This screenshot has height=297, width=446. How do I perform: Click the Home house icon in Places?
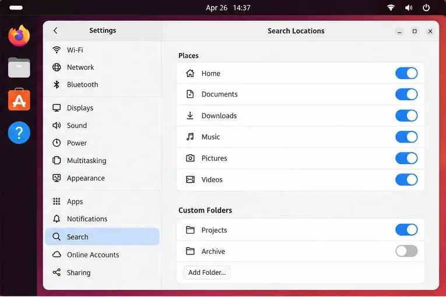pos(190,73)
